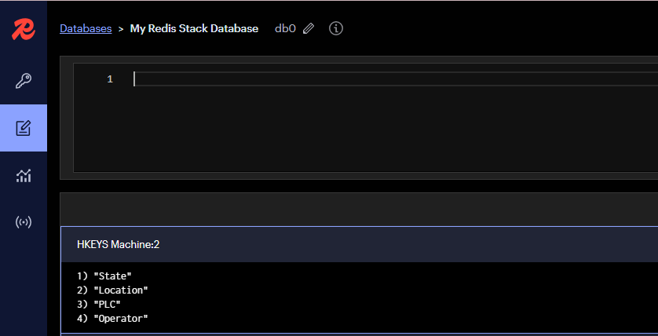Click the My Redis Stack Database title
658x336 pixels.
194,28
